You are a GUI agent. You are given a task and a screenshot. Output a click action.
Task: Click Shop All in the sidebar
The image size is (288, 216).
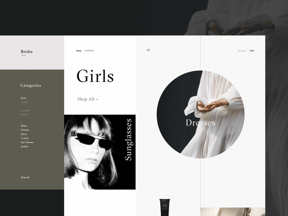point(25,177)
